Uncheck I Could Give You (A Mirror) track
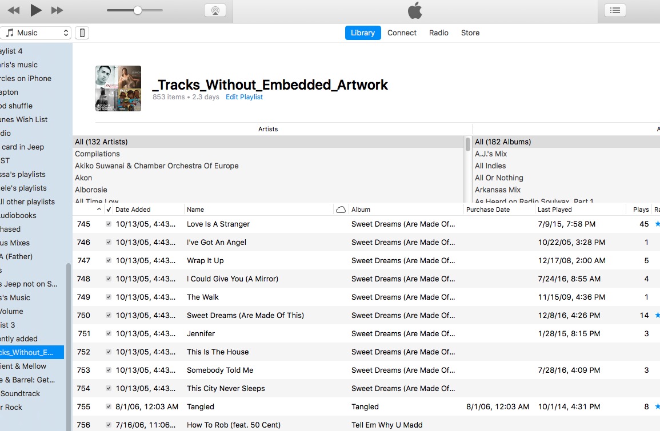660x431 pixels. tap(109, 279)
